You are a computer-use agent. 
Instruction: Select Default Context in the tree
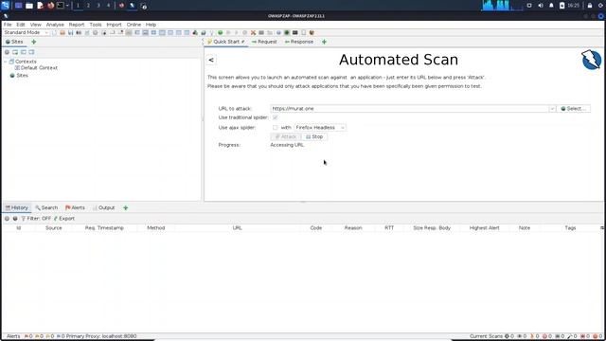coord(36,68)
